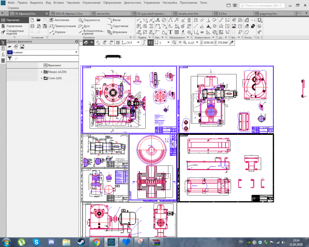Viewport: 309px width, 247px height.
Task: Open print preview icon
Action: coord(39,26)
